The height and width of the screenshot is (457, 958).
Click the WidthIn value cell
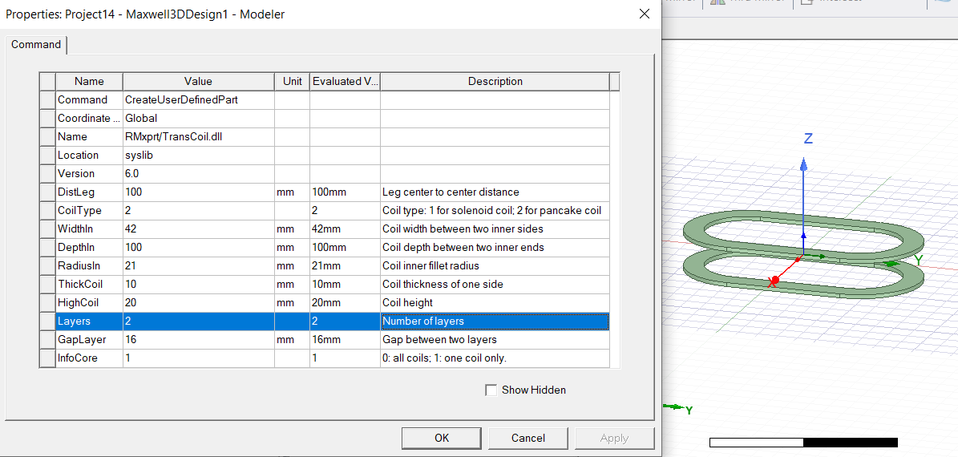tap(198, 229)
